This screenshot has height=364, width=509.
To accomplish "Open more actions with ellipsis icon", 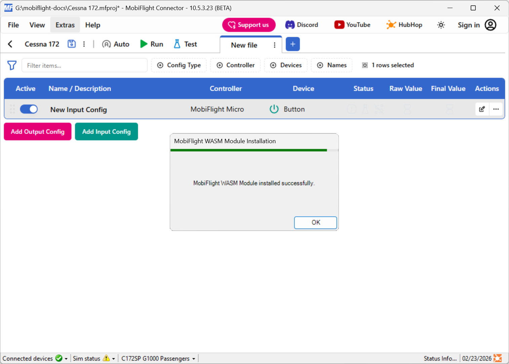I will (496, 109).
